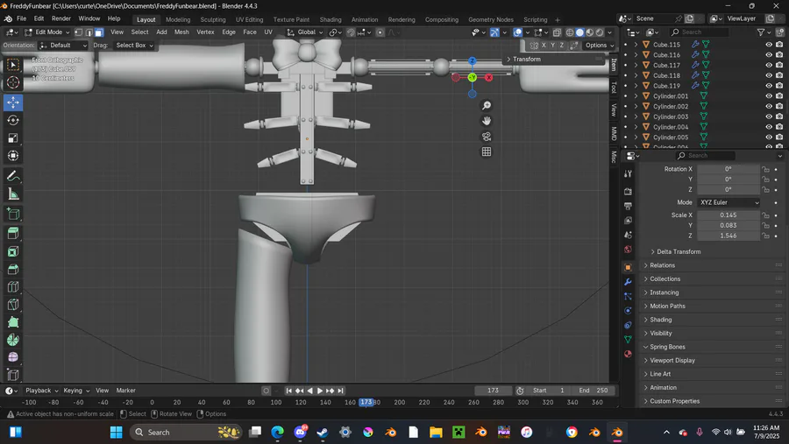Select the Cursor tool
This screenshot has width=789, height=444.
tap(13, 82)
